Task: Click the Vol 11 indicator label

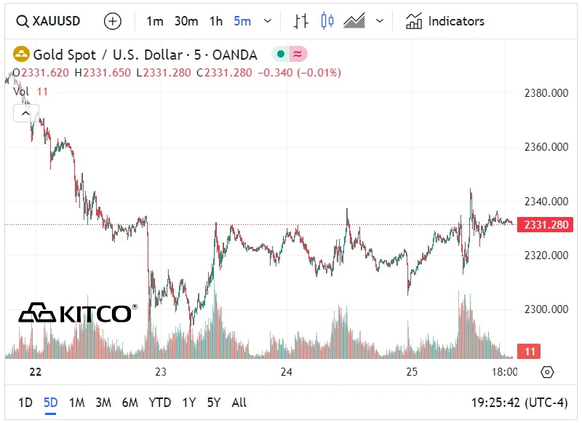Action: tap(31, 91)
